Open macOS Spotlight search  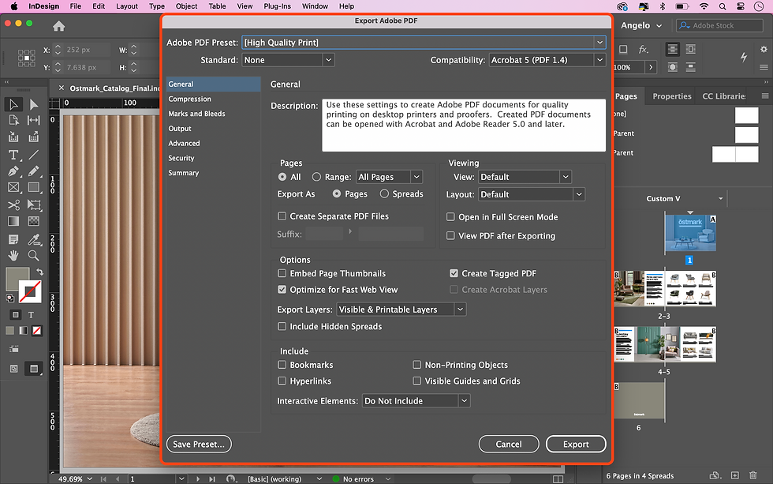723,6
